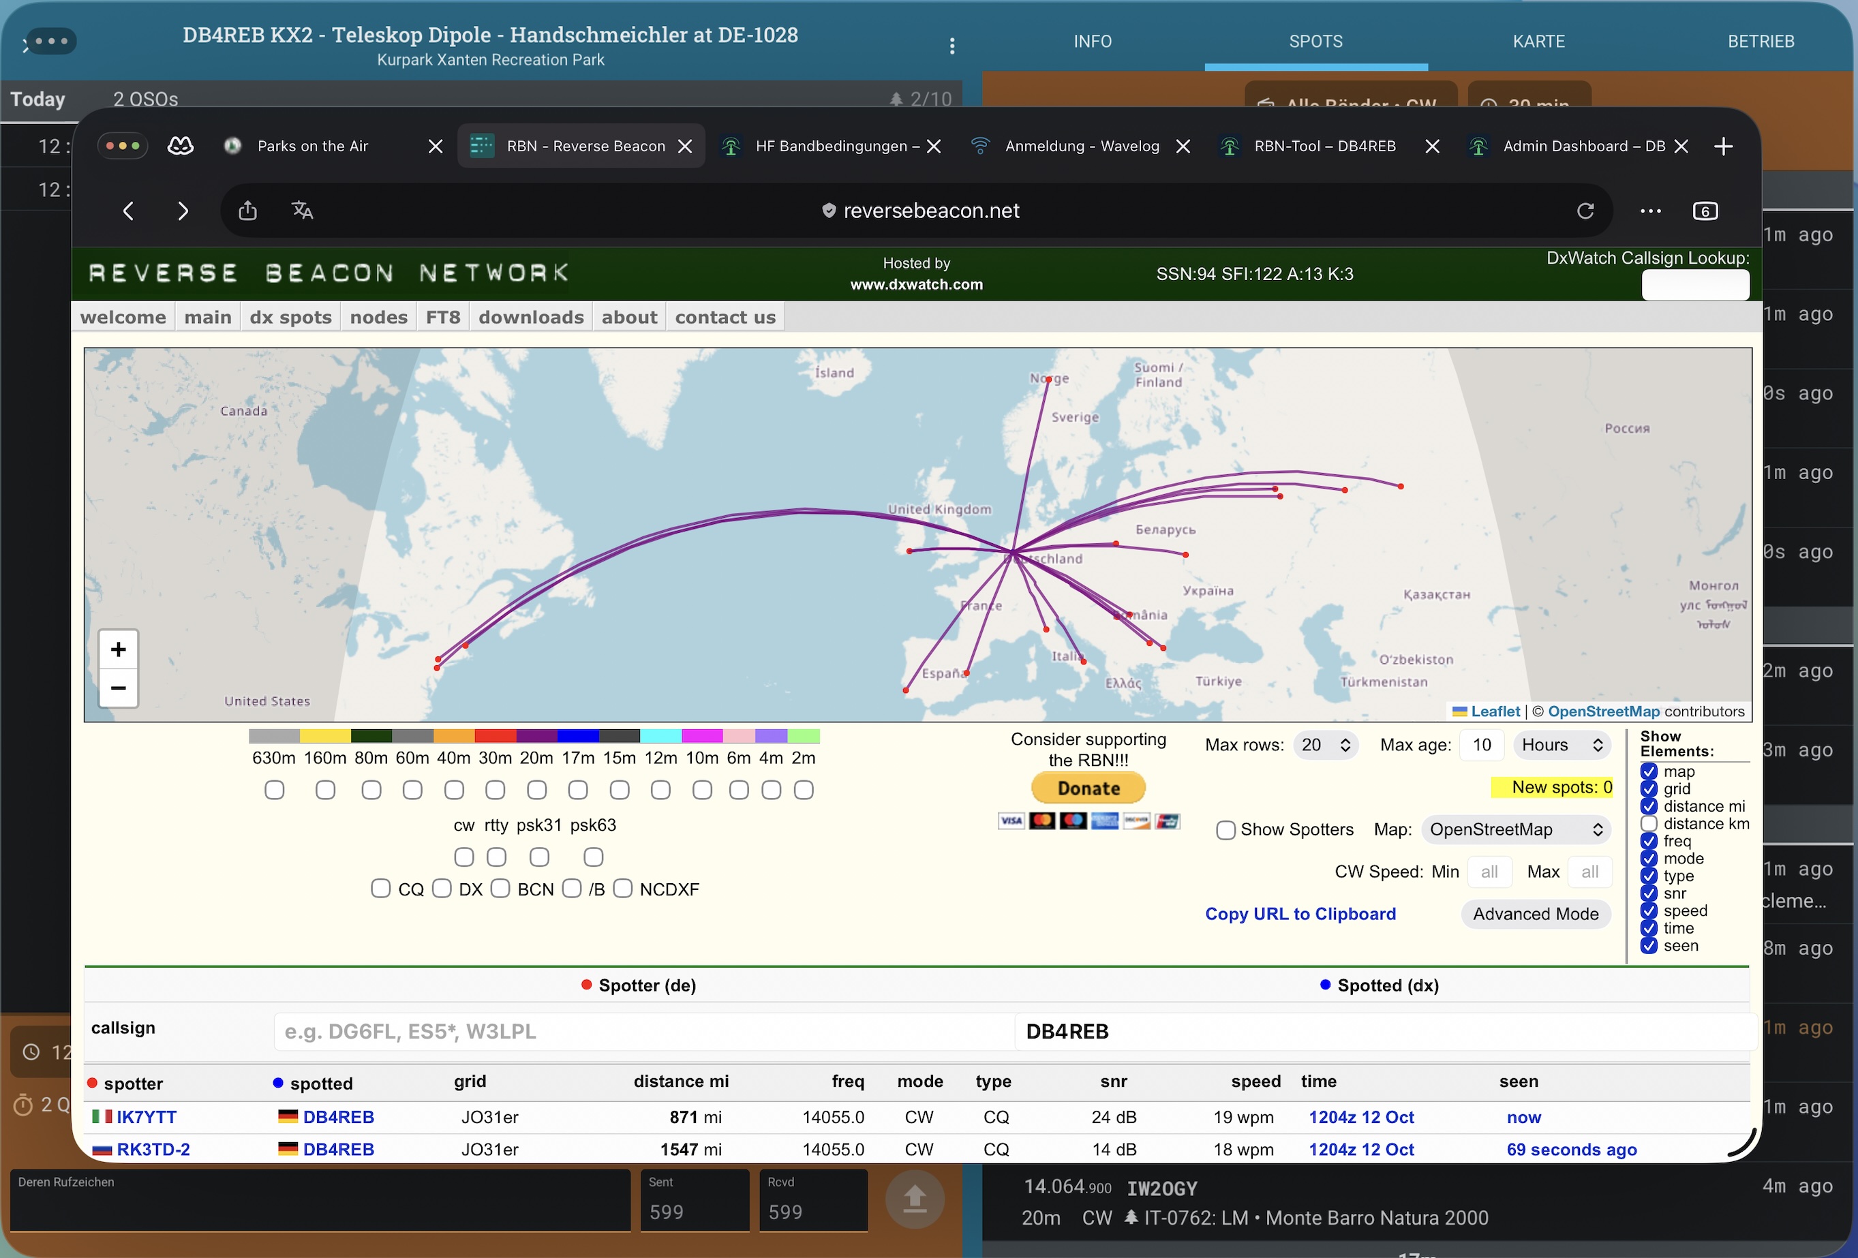Check the cw mode checkbox

click(463, 857)
